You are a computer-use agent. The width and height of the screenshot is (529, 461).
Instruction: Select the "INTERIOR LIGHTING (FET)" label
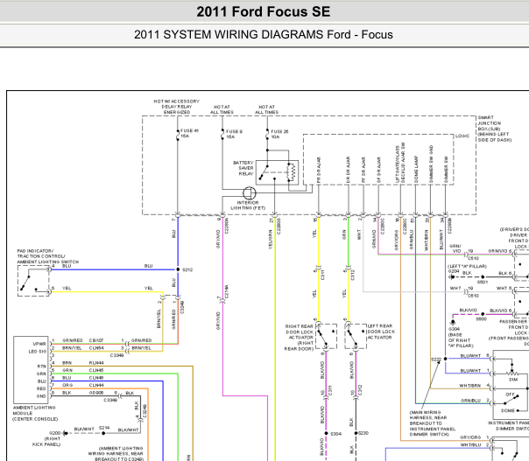[248, 206]
